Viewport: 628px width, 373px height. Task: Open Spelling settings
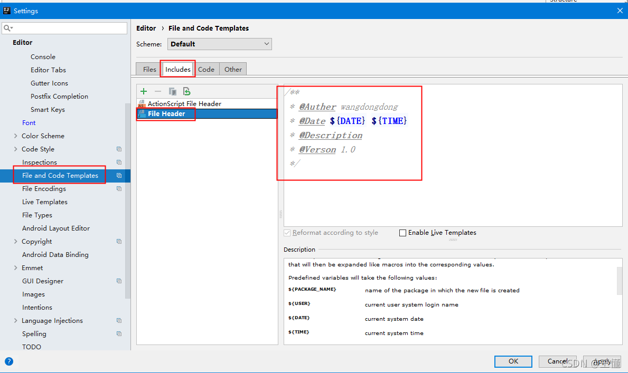point(34,334)
